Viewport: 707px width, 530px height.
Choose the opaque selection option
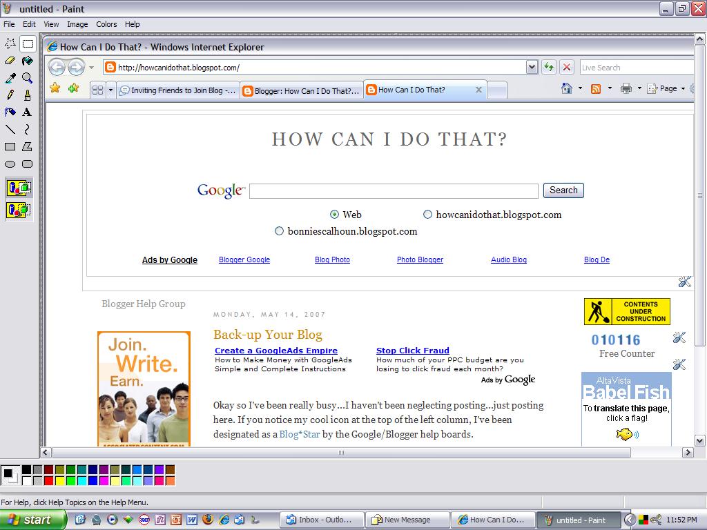coord(19,188)
